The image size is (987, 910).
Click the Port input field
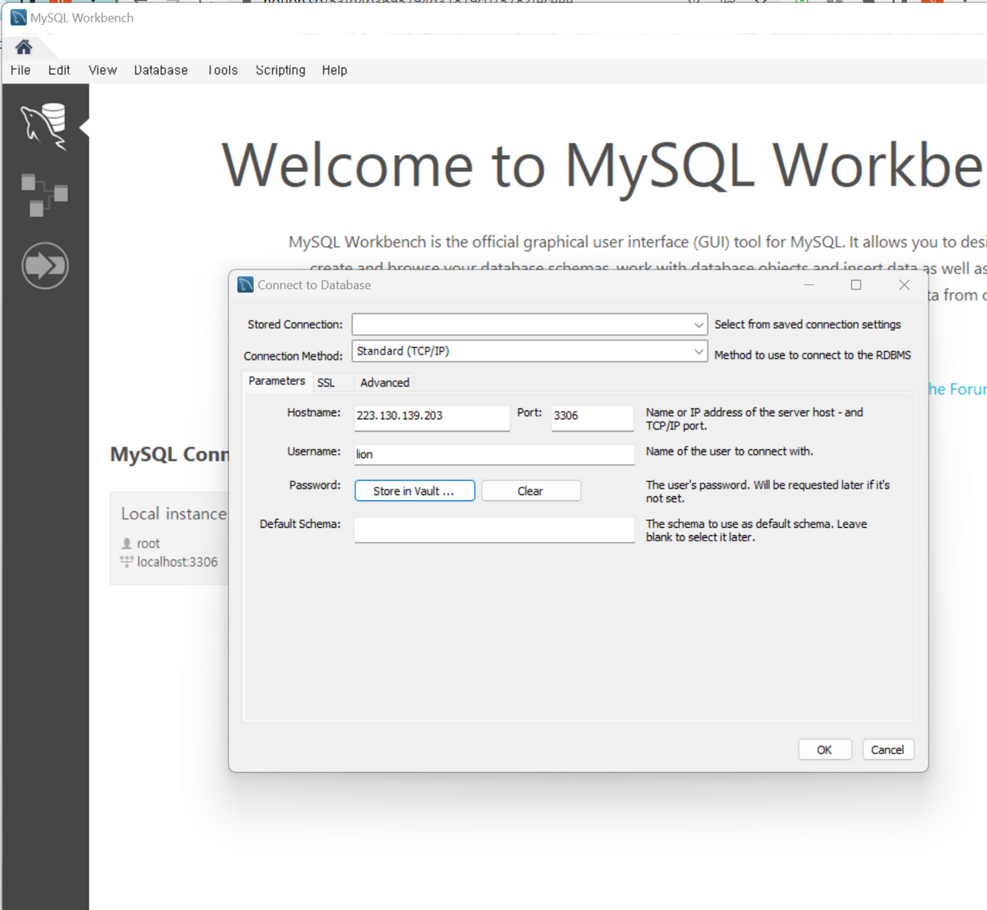point(592,418)
